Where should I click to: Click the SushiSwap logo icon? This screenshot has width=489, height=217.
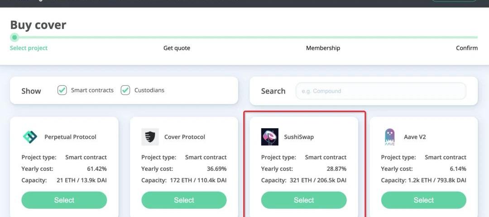(x=270, y=137)
